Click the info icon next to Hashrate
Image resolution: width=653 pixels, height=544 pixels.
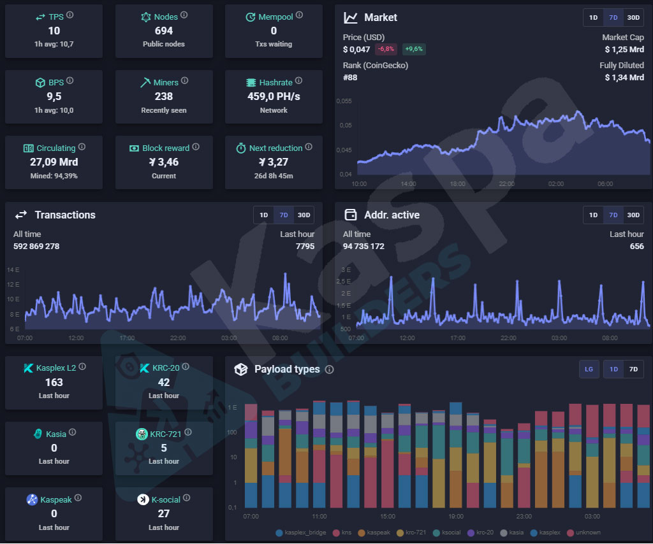click(x=298, y=81)
